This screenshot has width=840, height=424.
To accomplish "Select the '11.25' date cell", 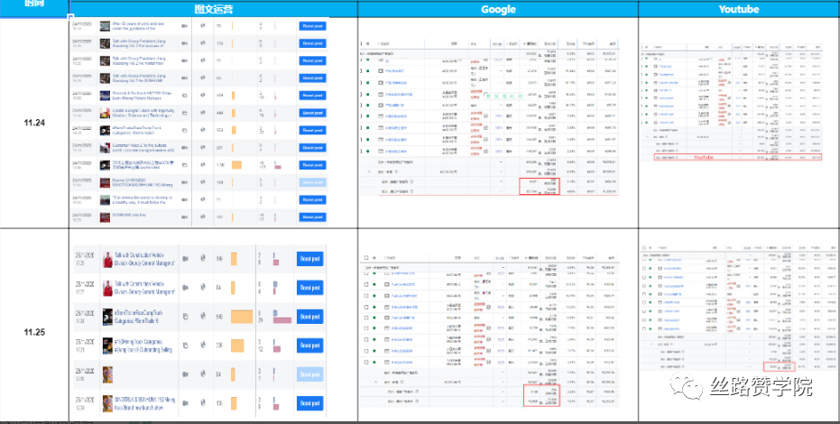I will (34, 332).
